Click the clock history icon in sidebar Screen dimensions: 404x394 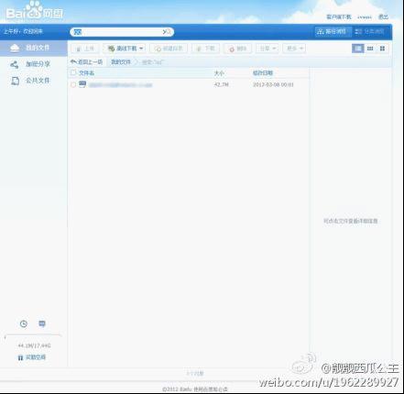pyautogui.click(x=24, y=324)
